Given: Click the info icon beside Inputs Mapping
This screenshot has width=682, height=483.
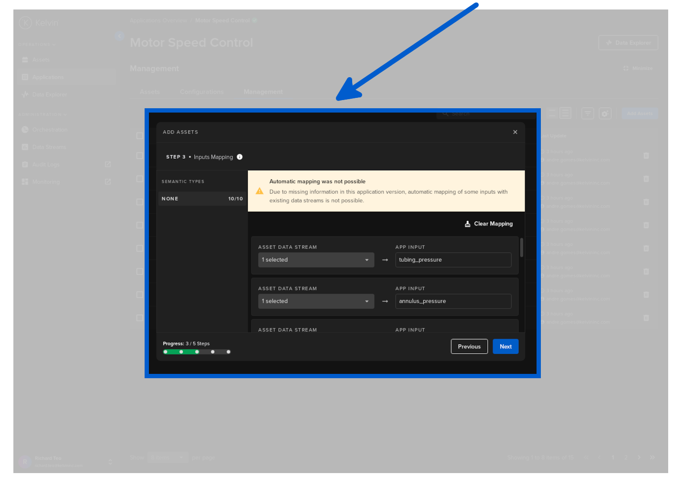Looking at the screenshot, I should point(240,157).
